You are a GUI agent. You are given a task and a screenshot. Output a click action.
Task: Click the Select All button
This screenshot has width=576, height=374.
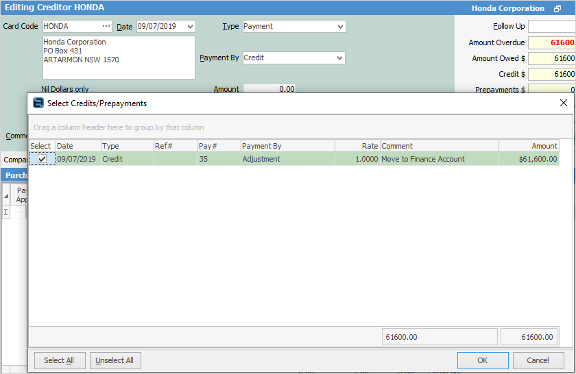coord(60,360)
